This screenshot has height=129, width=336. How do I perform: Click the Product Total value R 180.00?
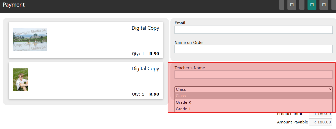(320, 114)
